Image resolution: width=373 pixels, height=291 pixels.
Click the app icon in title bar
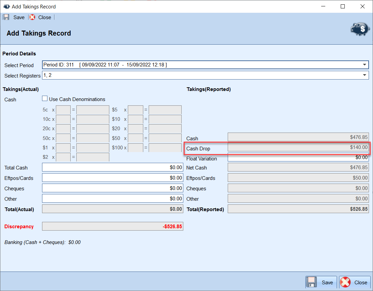click(6, 6)
